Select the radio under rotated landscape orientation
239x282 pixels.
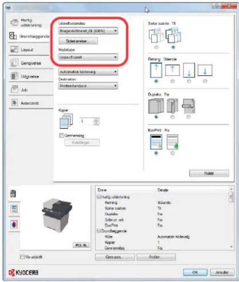pos(205,81)
